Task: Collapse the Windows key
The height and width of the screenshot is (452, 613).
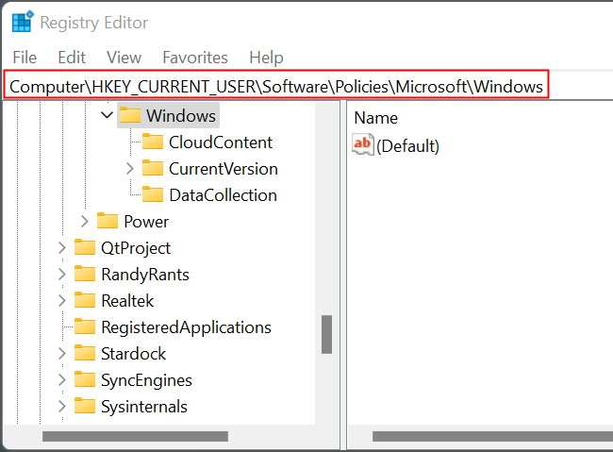Action: pos(106,116)
